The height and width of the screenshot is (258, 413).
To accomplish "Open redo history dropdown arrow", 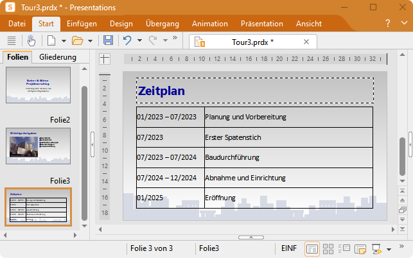I will [166, 40].
